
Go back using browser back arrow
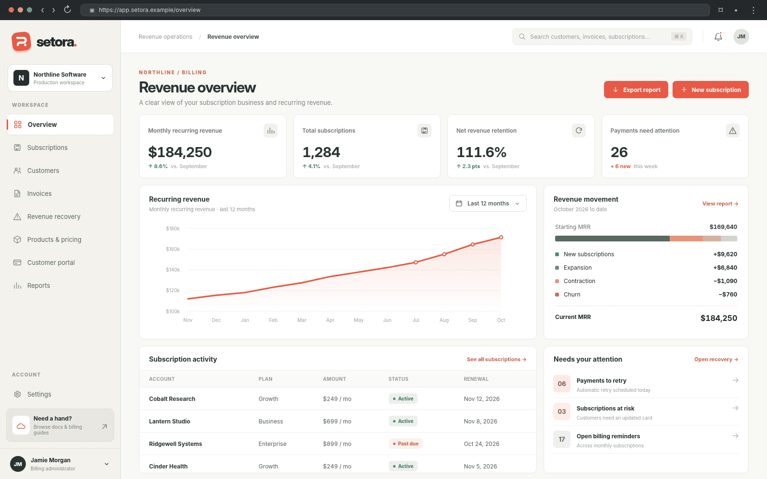42,10
